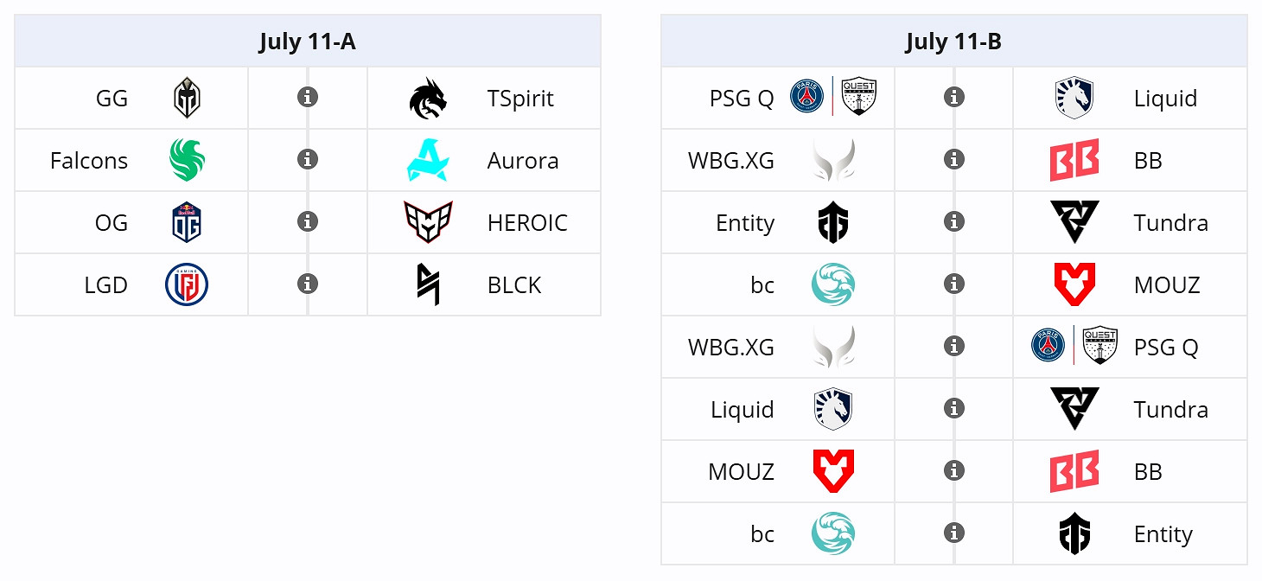
Task: Show info for LGD vs BLCK match
Action: click(308, 284)
